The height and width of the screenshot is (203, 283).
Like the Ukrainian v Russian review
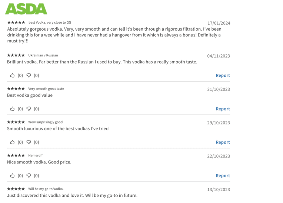point(12,75)
